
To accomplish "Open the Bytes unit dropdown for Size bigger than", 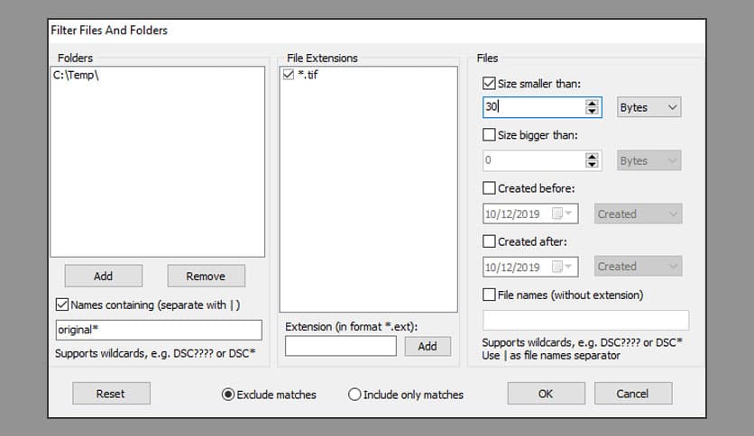I will (x=648, y=160).
